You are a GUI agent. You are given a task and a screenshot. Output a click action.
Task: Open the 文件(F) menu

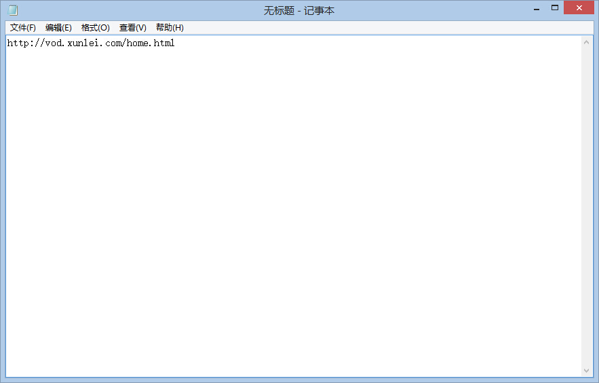(22, 28)
